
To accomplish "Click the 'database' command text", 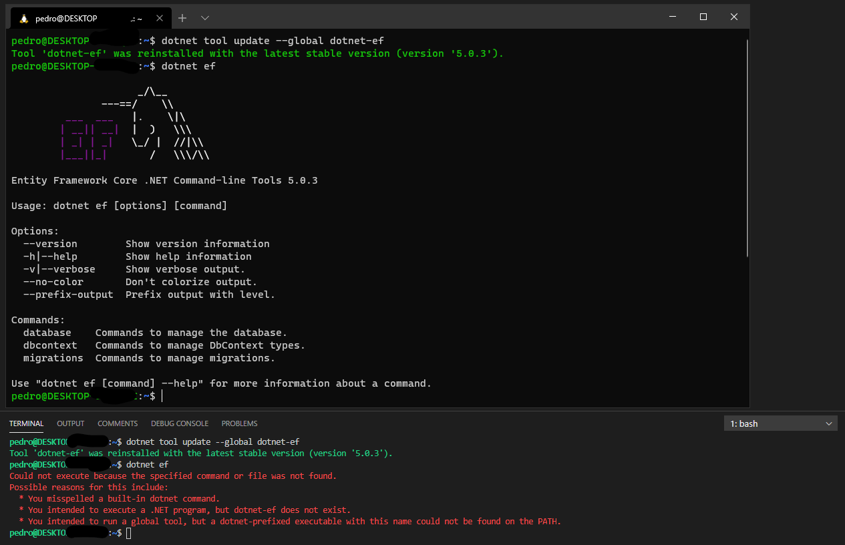I will 47,333.
